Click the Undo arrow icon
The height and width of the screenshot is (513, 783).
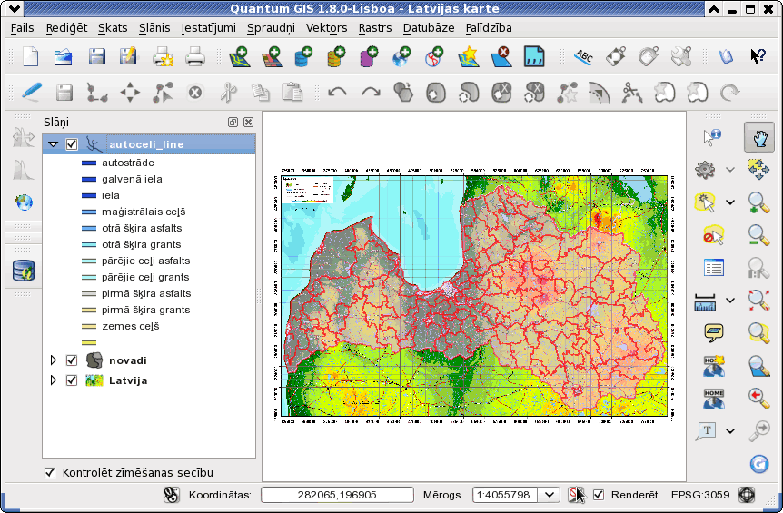338,93
